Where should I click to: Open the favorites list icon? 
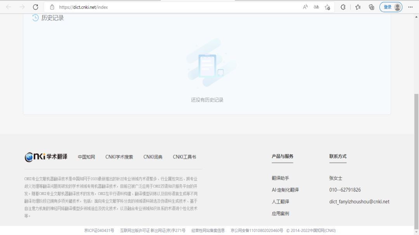[x=358, y=7]
